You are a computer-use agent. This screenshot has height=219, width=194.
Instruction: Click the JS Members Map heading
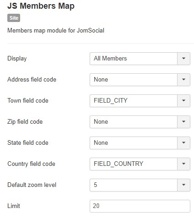tap(41, 6)
